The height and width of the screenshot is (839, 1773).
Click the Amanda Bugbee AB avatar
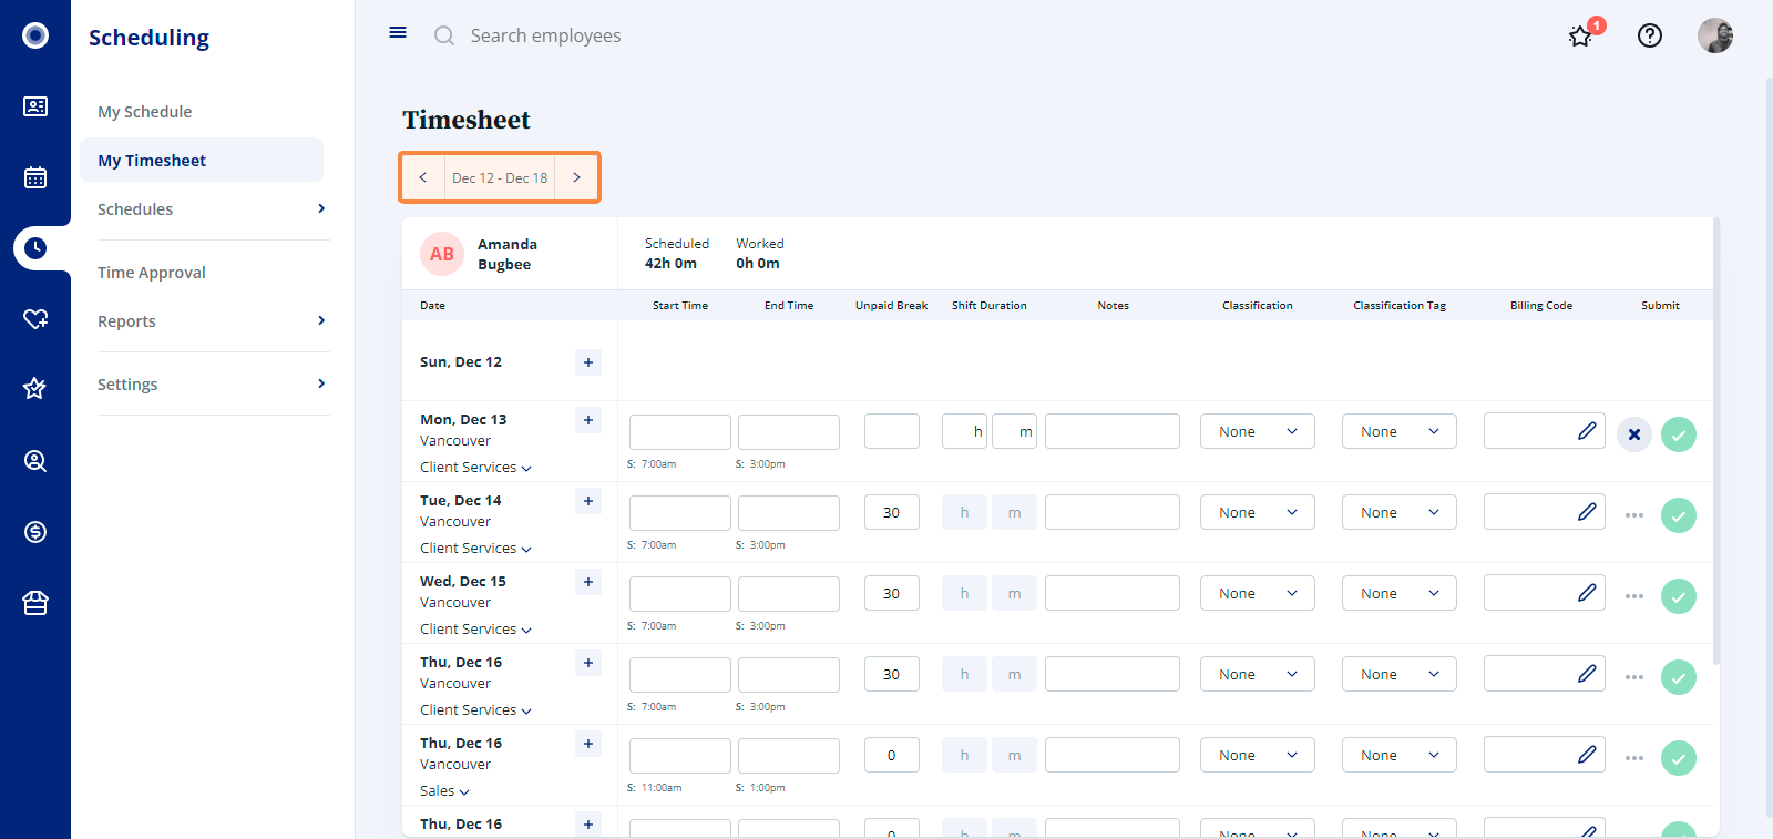442,254
